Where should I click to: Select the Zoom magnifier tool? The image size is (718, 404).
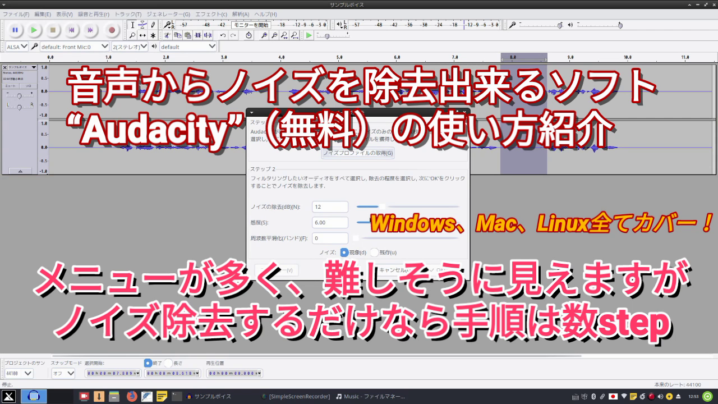click(x=132, y=35)
